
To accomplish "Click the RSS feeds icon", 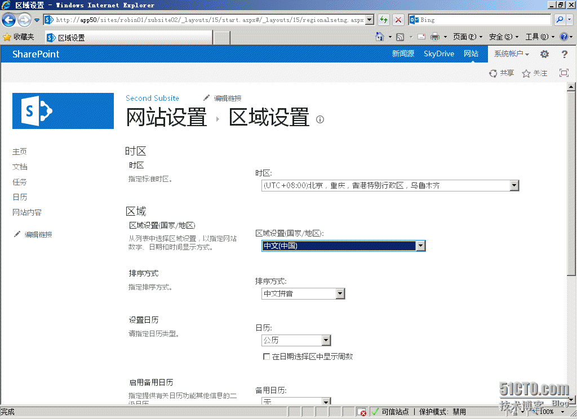I will (400, 37).
